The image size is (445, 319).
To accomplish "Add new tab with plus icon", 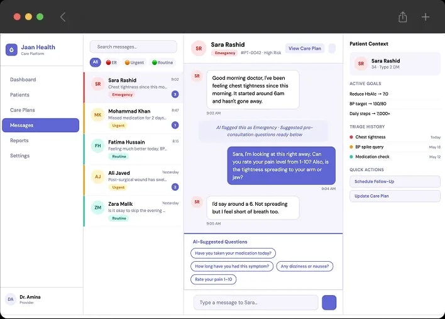I will click(x=425, y=17).
